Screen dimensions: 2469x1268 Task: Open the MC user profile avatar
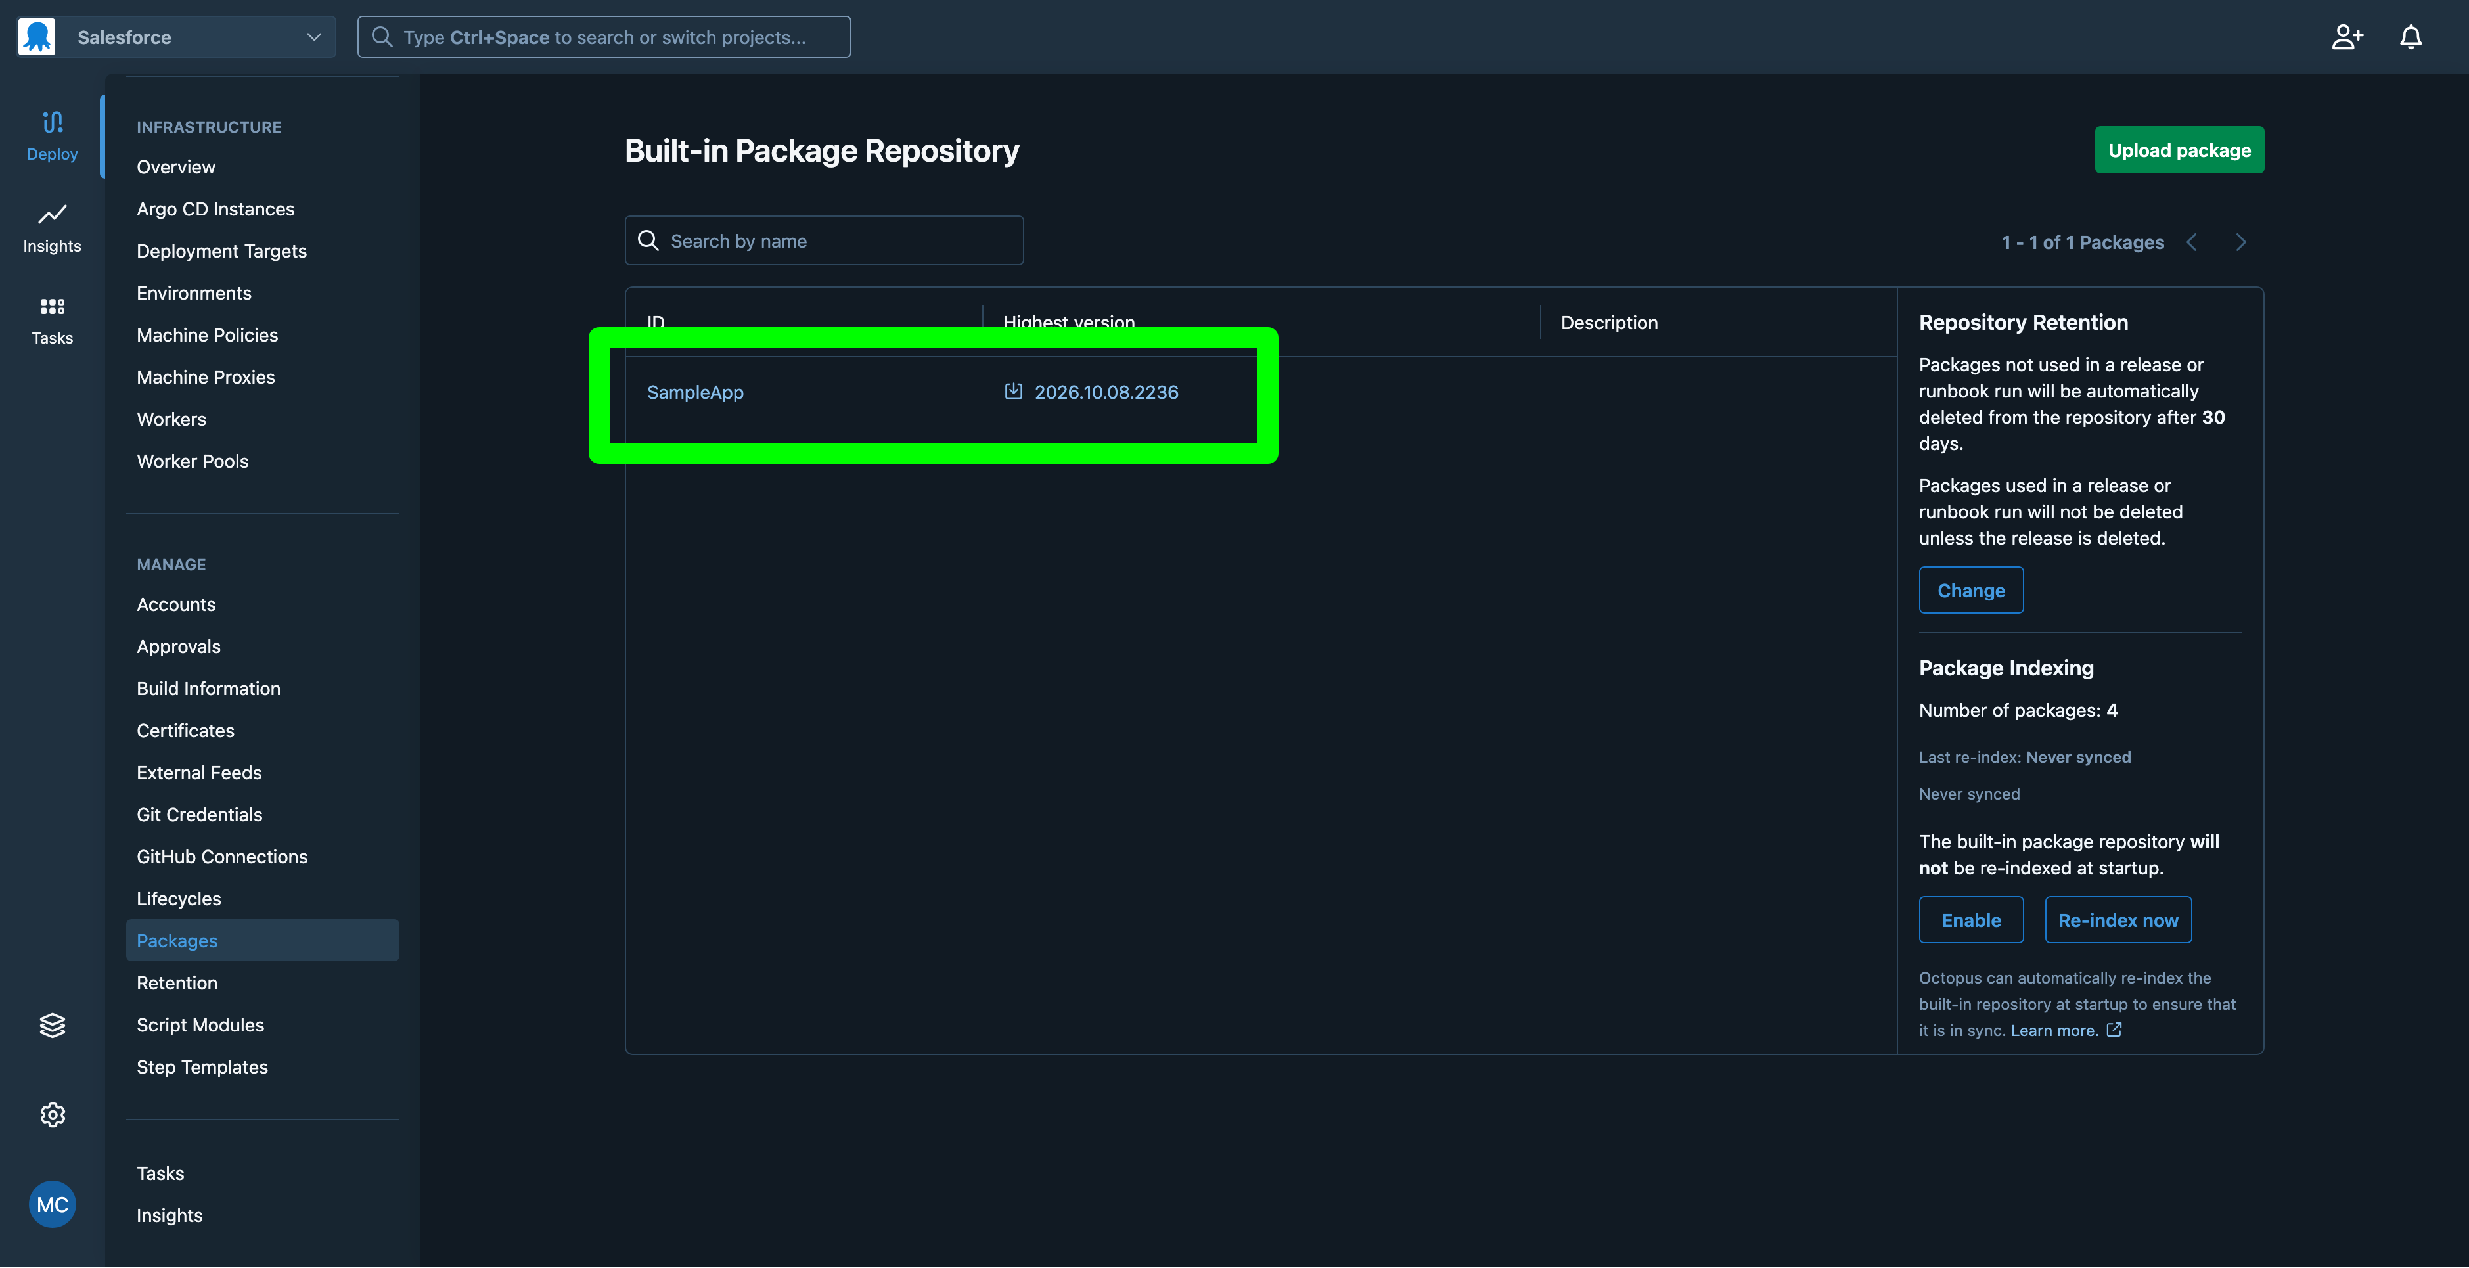click(x=52, y=1204)
